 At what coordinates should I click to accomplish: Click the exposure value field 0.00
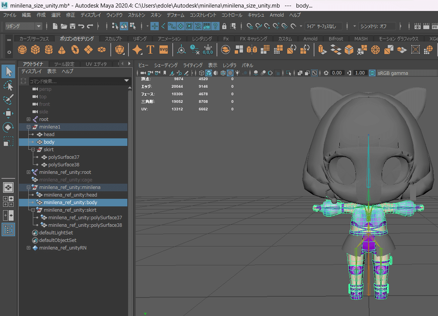337,73
